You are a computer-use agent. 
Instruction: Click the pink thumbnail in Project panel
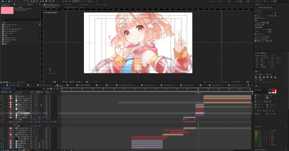tap(7, 10)
